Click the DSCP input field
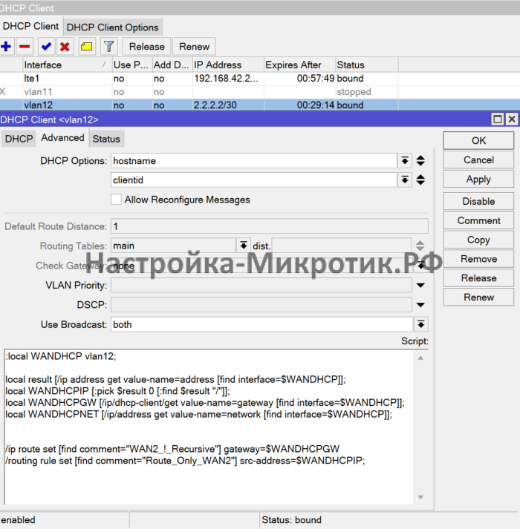The width and height of the screenshot is (520, 529). pos(261,305)
